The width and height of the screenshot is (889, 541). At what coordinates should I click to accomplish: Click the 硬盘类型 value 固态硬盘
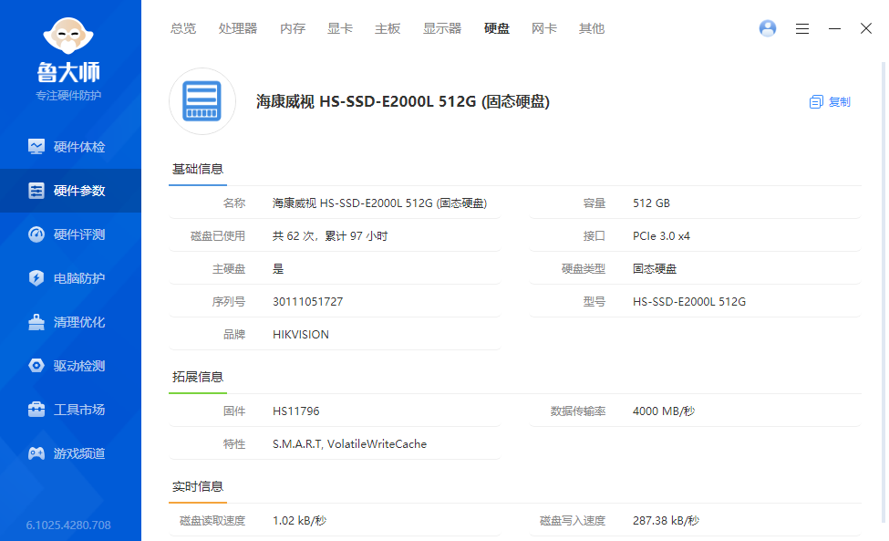pyautogui.click(x=655, y=269)
